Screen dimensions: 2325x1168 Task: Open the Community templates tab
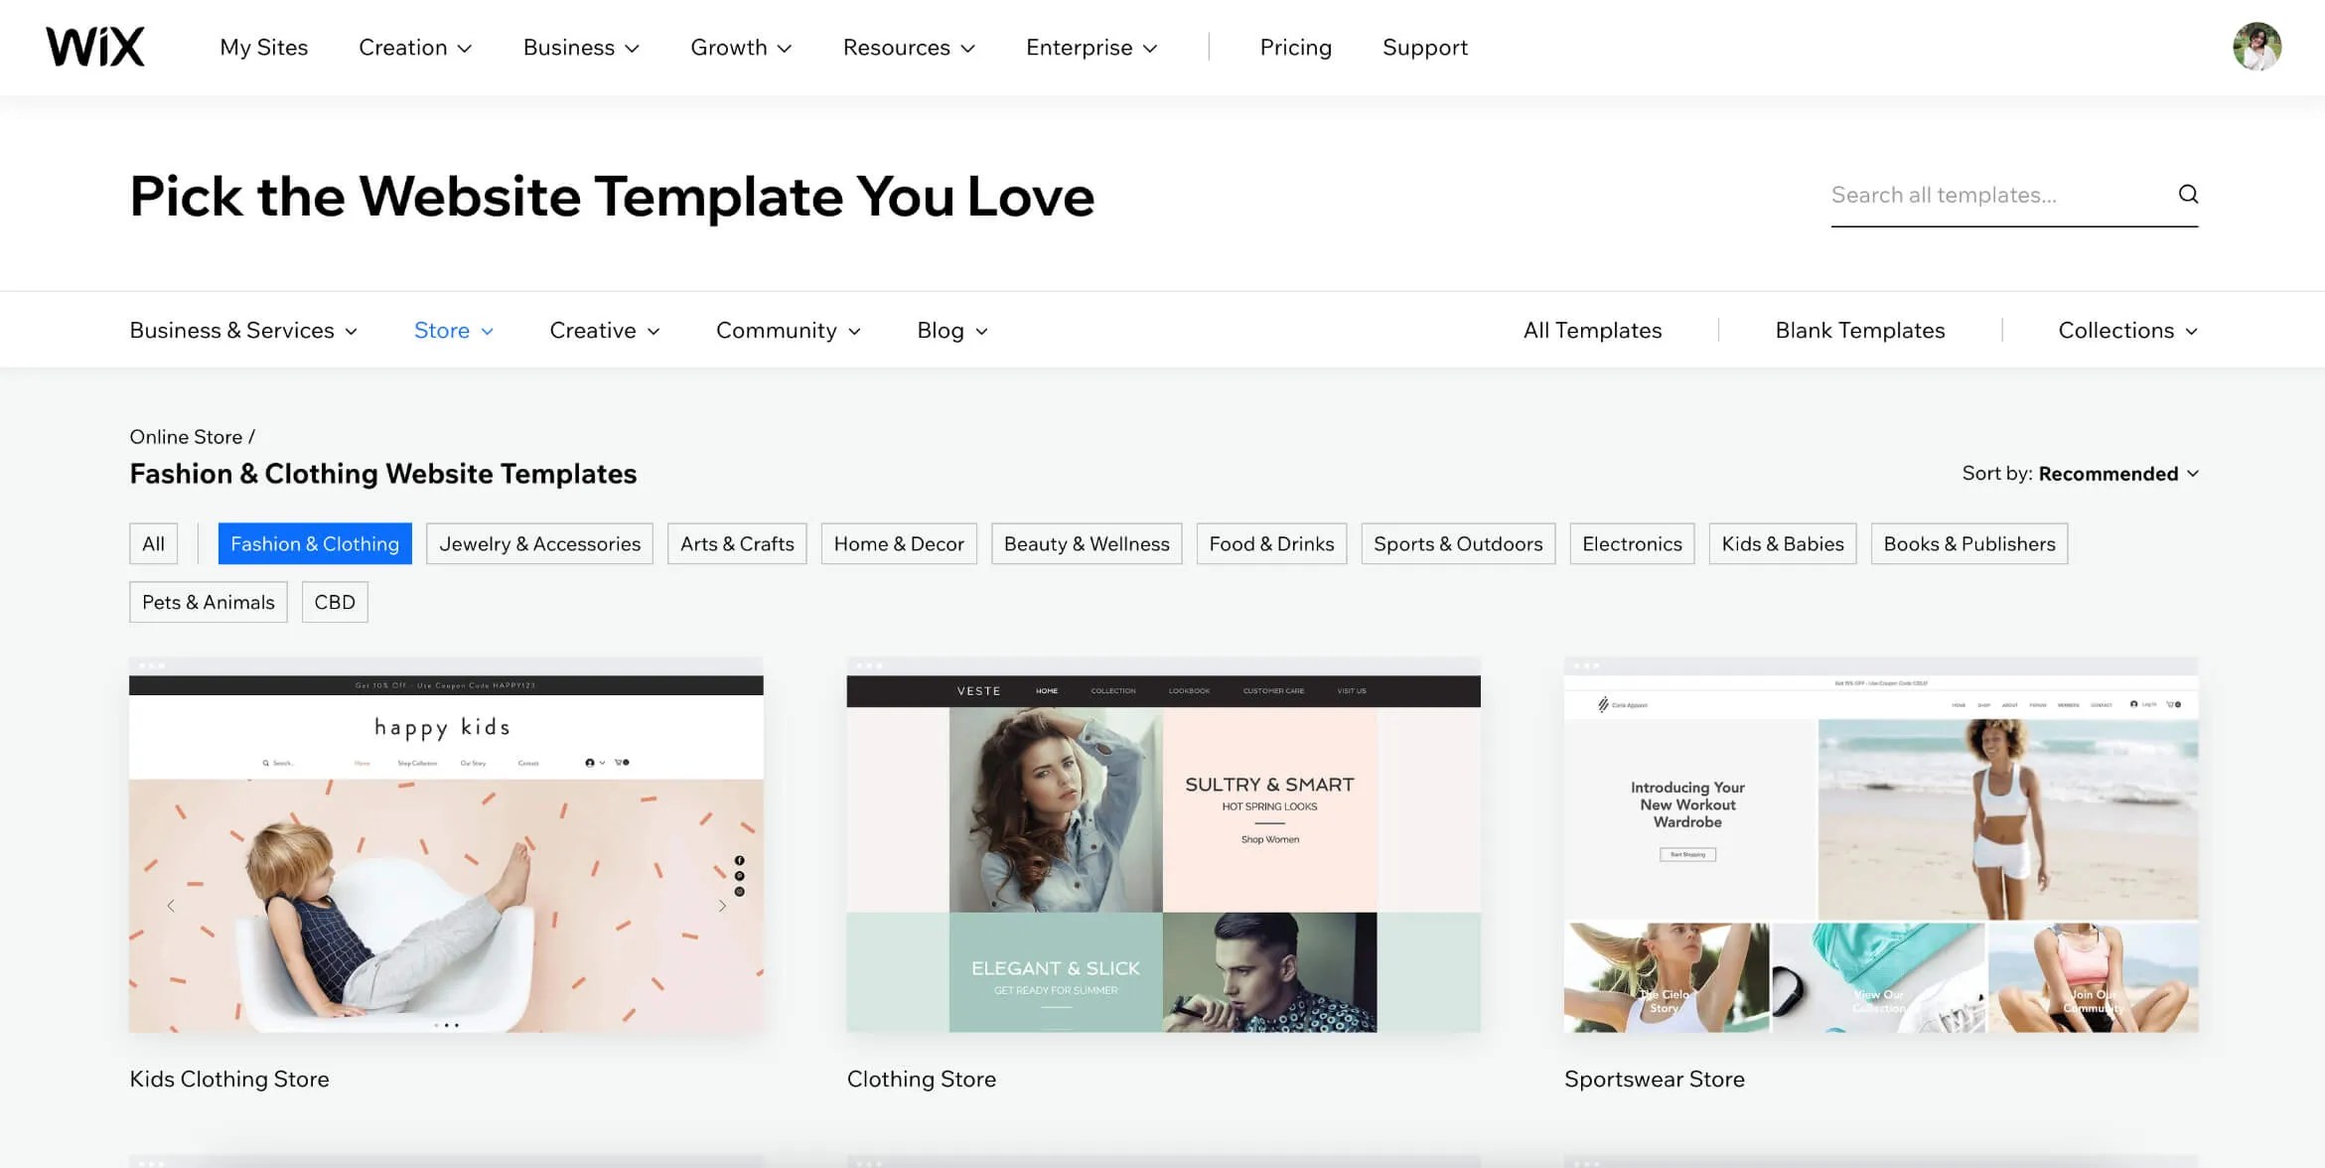787,330
